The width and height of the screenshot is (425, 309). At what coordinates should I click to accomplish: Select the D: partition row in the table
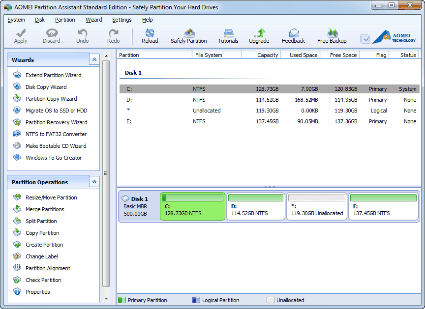[x=270, y=100]
